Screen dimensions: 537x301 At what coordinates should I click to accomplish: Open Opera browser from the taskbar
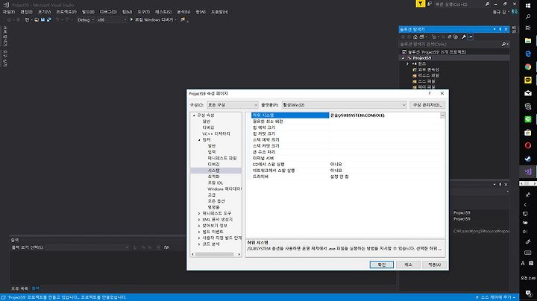[x=528, y=145]
